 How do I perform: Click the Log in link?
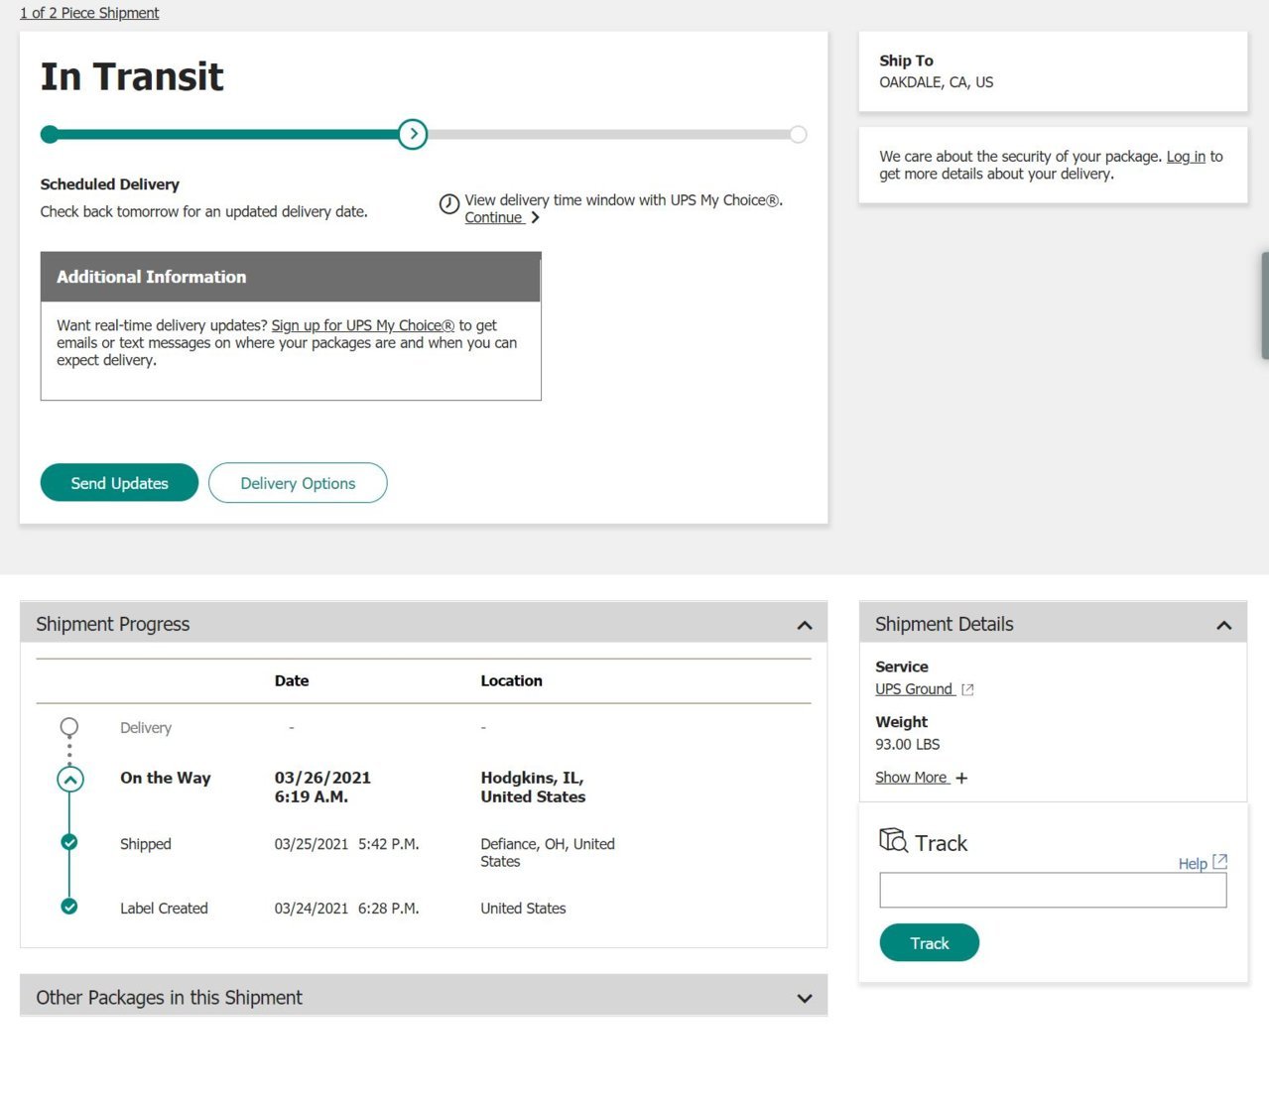tap(1186, 157)
